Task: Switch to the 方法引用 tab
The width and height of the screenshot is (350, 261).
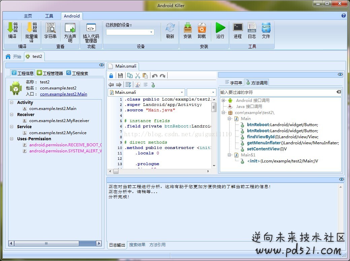Action: [x=157, y=245]
